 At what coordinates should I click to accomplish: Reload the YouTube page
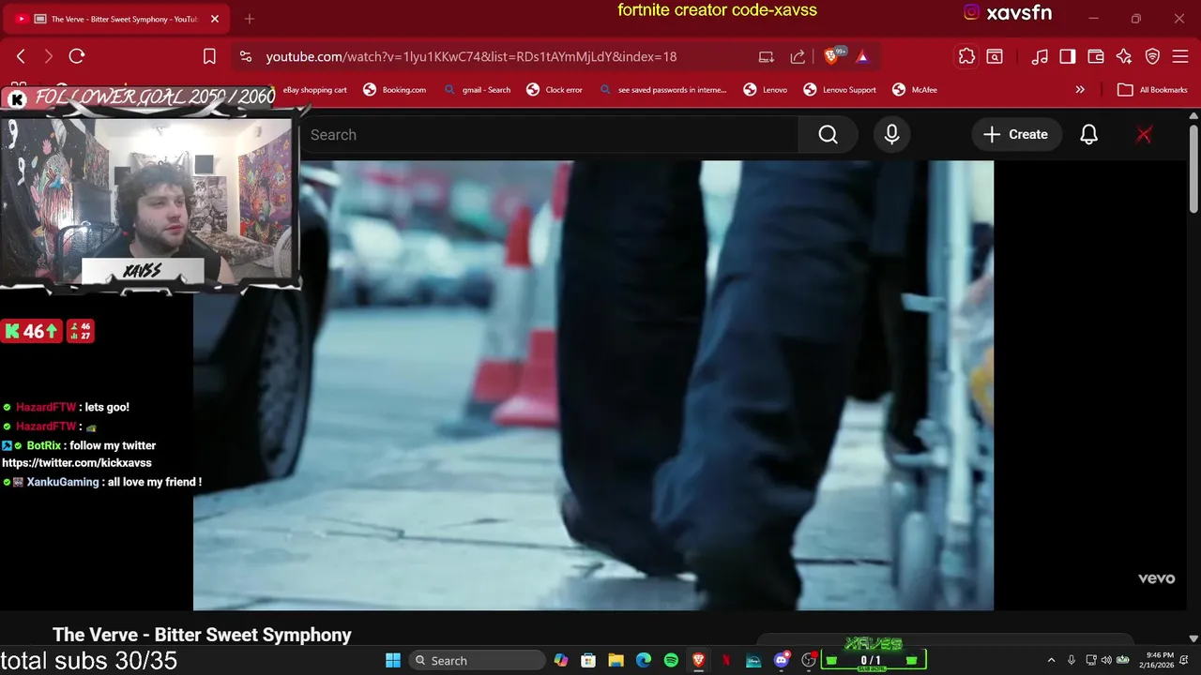point(77,56)
